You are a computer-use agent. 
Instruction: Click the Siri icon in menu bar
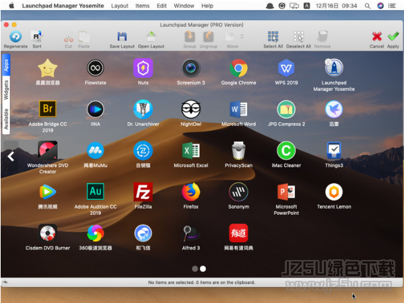(x=380, y=5)
